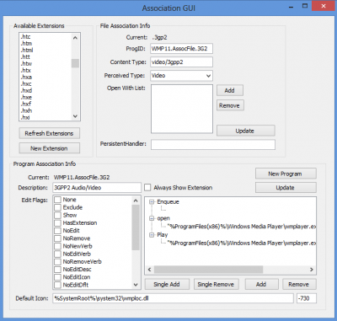Select .html extension in list
The width and height of the screenshot is (337, 321).
[x=27, y=51]
